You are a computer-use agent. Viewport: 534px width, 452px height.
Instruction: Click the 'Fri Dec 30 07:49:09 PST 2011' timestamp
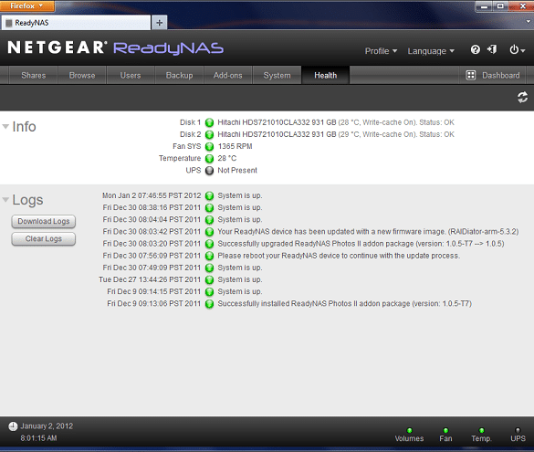point(152,268)
